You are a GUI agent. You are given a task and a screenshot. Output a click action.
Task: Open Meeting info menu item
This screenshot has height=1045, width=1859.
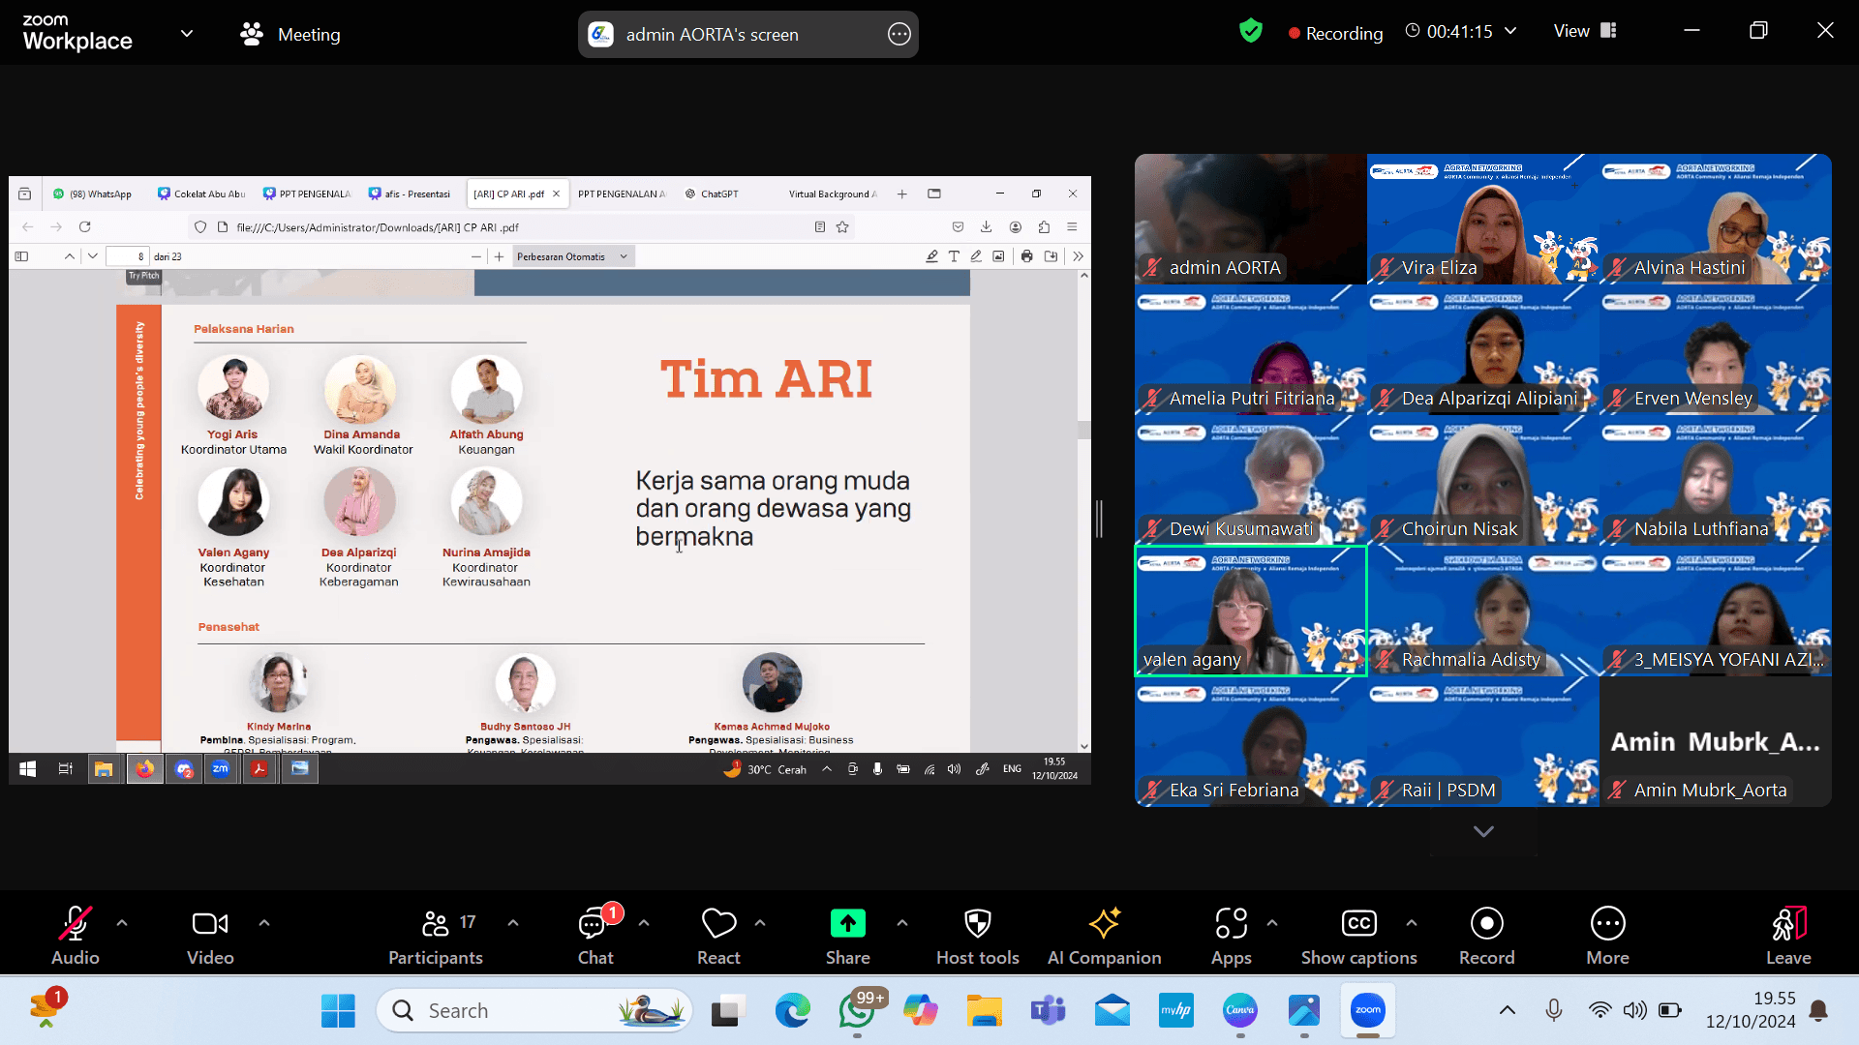pos(290,34)
